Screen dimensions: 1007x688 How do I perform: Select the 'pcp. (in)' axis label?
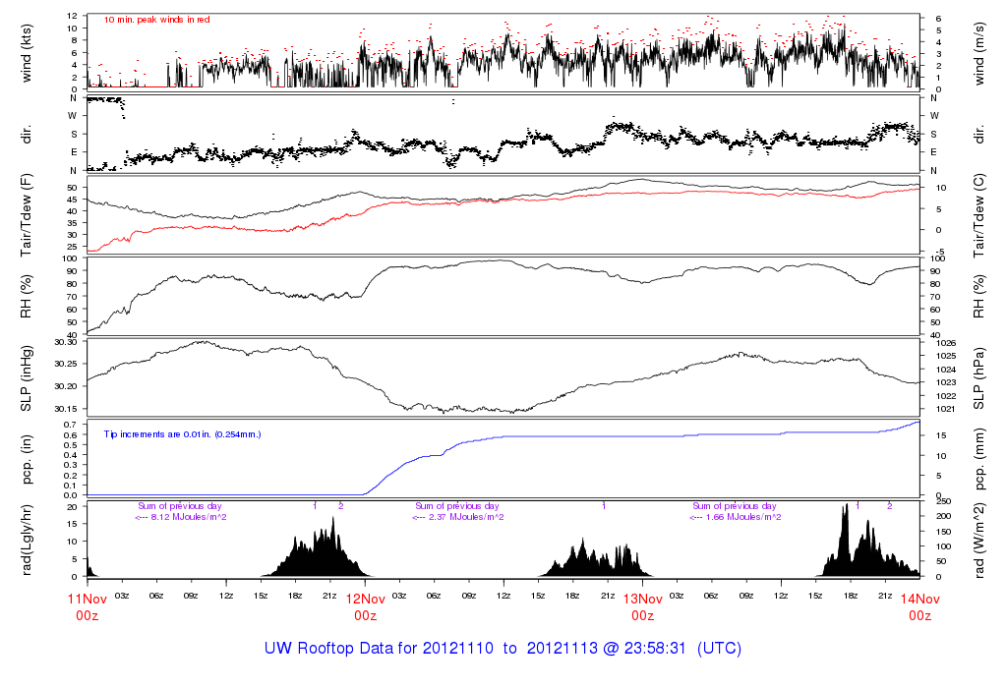pyautogui.click(x=28, y=458)
